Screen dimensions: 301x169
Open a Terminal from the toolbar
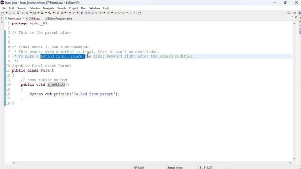point(18,13)
